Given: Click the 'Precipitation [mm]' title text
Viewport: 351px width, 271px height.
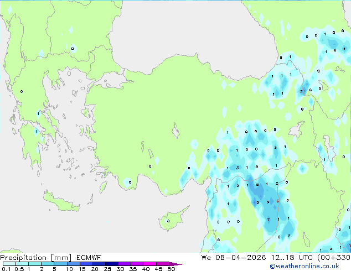Looking at the screenshot, I should pos(36,258).
